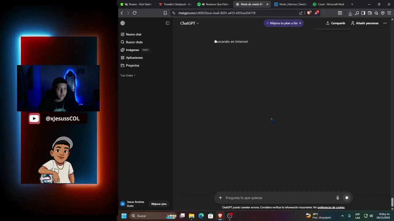Open the three-dot conversation options menu
394x221 pixels.
pyautogui.click(x=385, y=23)
